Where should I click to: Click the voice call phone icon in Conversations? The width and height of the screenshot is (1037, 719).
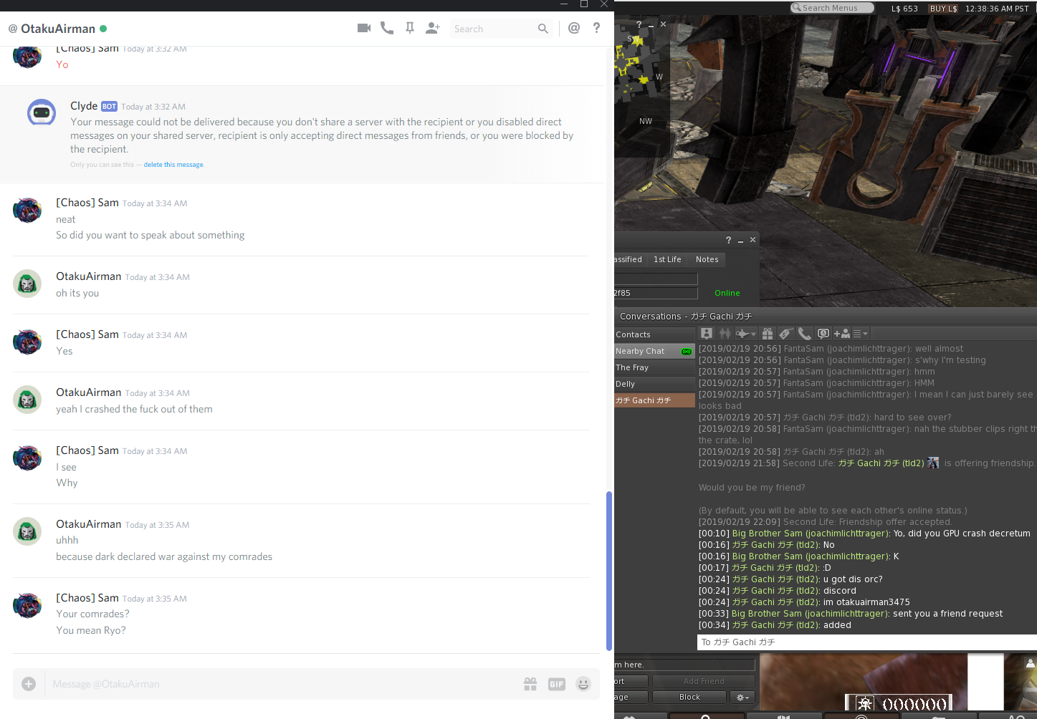[x=805, y=334]
